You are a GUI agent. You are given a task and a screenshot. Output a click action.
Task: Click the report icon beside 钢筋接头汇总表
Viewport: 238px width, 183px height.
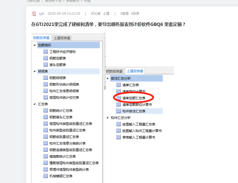click(46, 117)
